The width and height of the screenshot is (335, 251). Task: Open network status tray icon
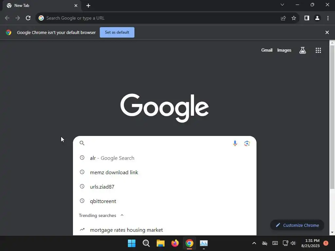(x=285, y=243)
